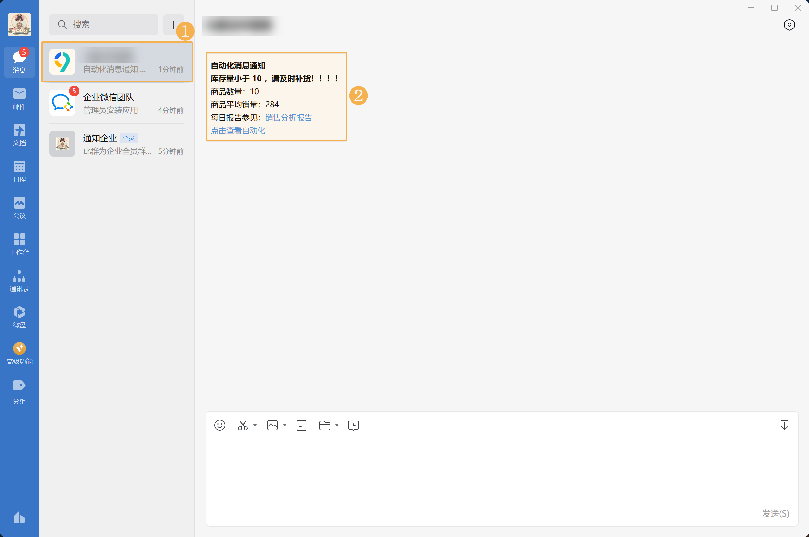Open chat settings hexagon icon
Viewport: 809px width, 537px height.
tap(789, 25)
